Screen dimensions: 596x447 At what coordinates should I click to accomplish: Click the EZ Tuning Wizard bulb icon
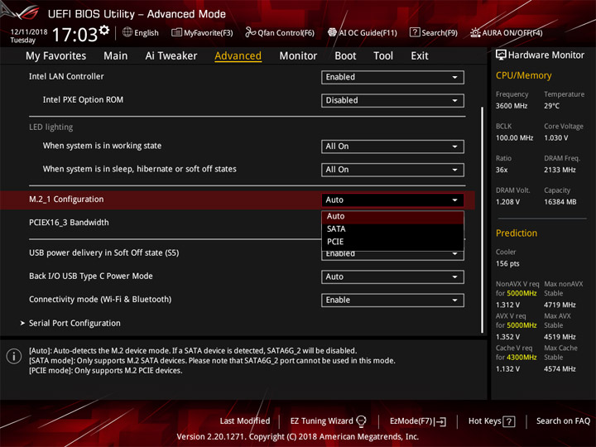pyautogui.click(x=361, y=421)
